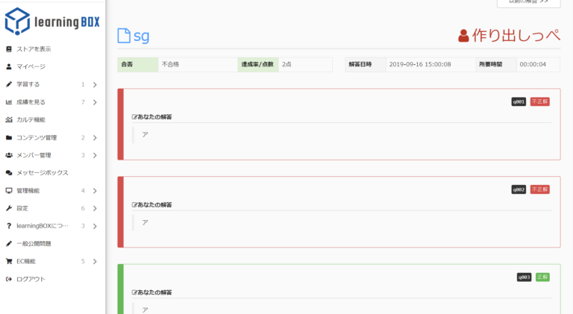
Task: Click the folder icon for コンテンツ管理
Action: 8,138
